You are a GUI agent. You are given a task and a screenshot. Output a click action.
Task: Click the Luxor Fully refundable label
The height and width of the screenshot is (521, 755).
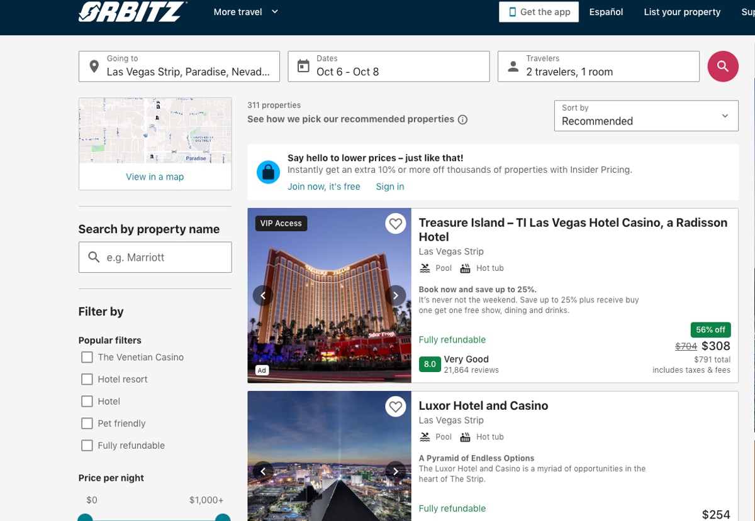point(452,508)
